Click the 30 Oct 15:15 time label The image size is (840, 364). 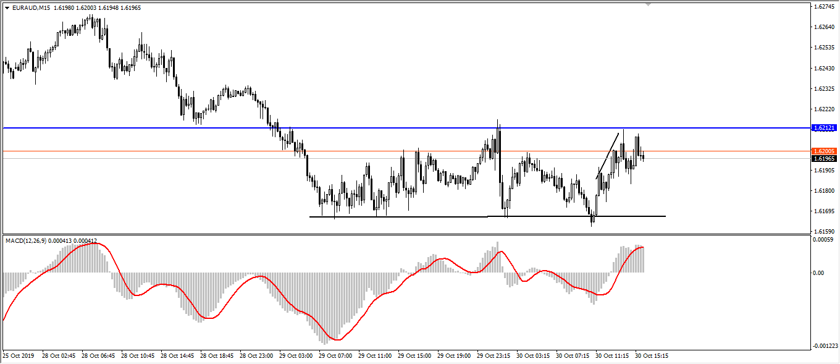click(x=652, y=356)
